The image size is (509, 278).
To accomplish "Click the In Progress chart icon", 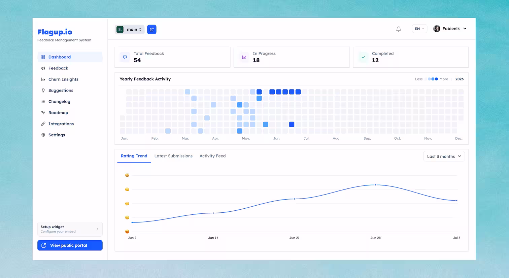I will [244, 57].
